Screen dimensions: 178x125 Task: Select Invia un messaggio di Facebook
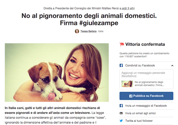tap(146, 106)
